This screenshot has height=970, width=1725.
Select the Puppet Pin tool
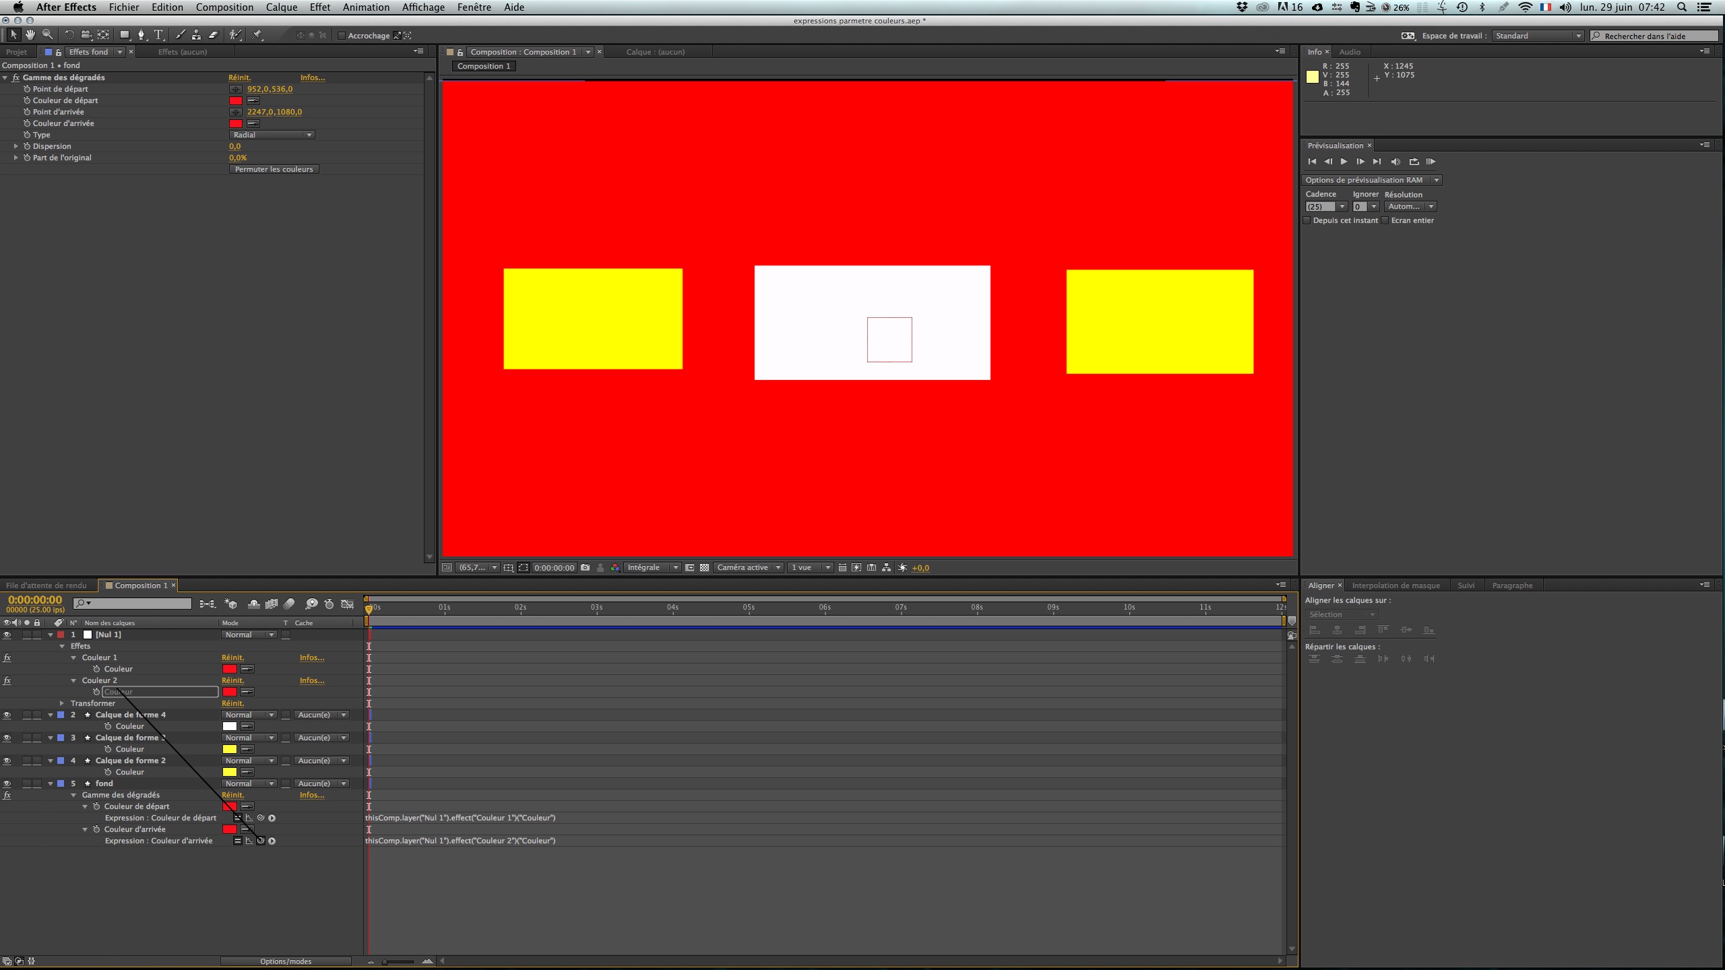coord(257,35)
